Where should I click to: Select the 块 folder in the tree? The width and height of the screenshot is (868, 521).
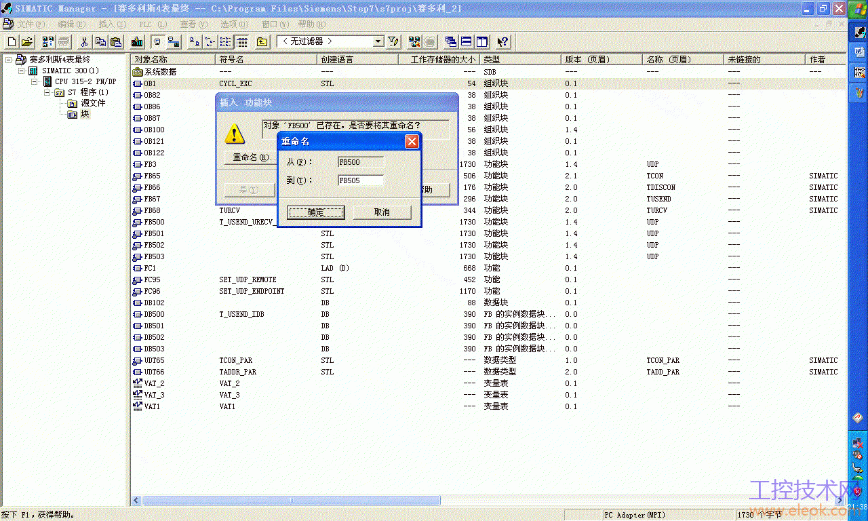pos(85,114)
